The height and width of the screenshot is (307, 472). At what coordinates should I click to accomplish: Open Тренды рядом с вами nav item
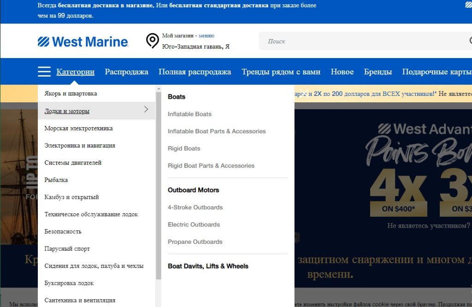coord(281,71)
